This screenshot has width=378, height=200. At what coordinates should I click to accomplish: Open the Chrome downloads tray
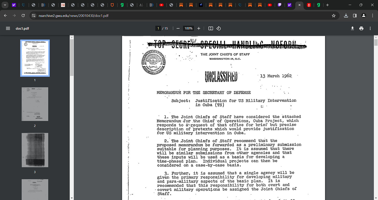346,16
